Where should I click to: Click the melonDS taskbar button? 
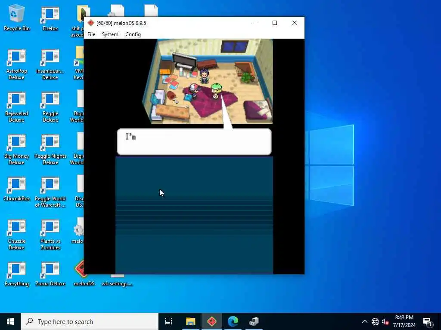212,321
